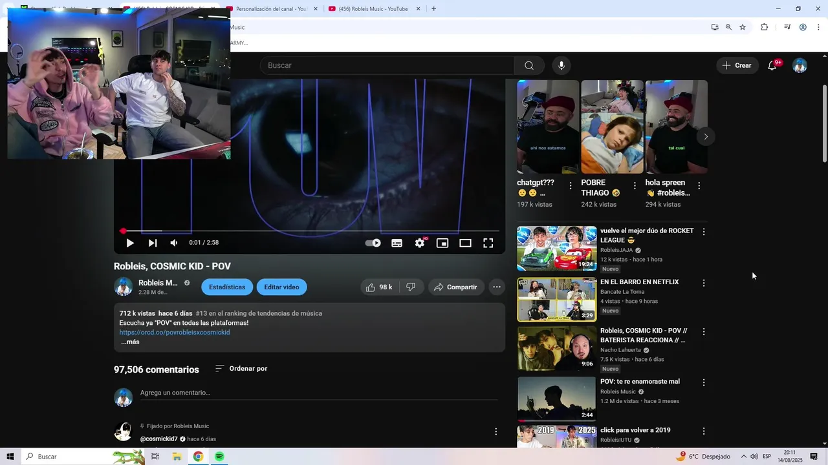Open Task View on taskbar
The height and width of the screenshot is (465, 828).
click(155, 457)
